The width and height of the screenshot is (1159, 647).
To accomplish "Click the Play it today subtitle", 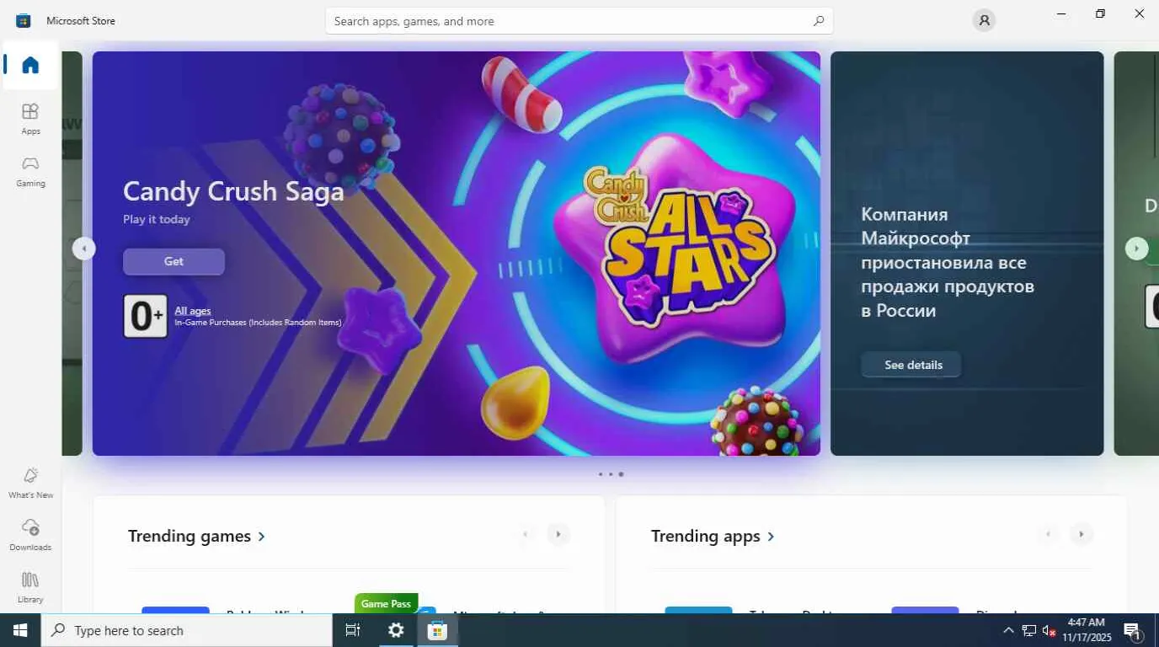I will pyautogui.click(x=157, y=219).
